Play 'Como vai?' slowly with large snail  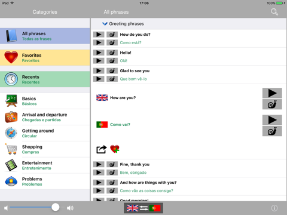point(272,131)
